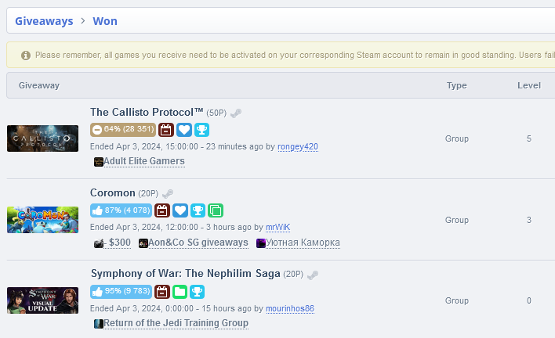Click the Giveaway column header

pyautogui.click(x=39, y=85)
